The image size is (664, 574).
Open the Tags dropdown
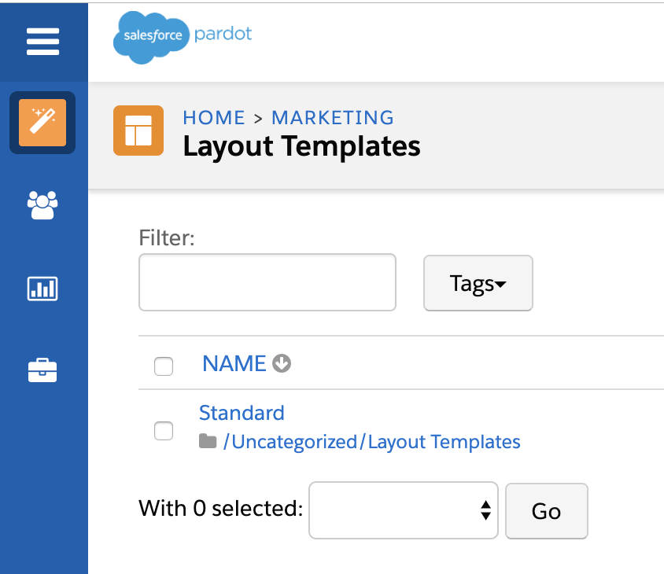pos(478,283)
